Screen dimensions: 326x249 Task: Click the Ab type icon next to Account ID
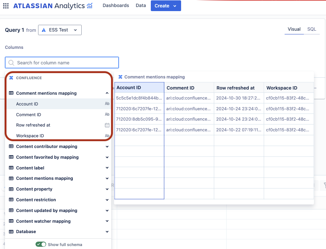(x=107, y=104)
